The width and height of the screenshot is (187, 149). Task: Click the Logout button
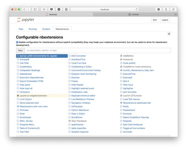coord(165,20)
